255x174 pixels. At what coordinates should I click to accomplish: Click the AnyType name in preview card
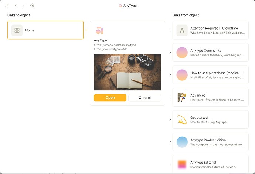point(101,40)
